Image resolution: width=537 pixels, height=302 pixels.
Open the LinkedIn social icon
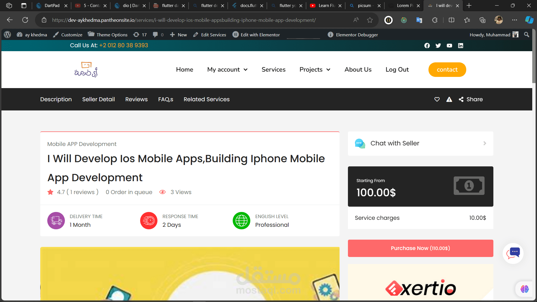(460, 46)
